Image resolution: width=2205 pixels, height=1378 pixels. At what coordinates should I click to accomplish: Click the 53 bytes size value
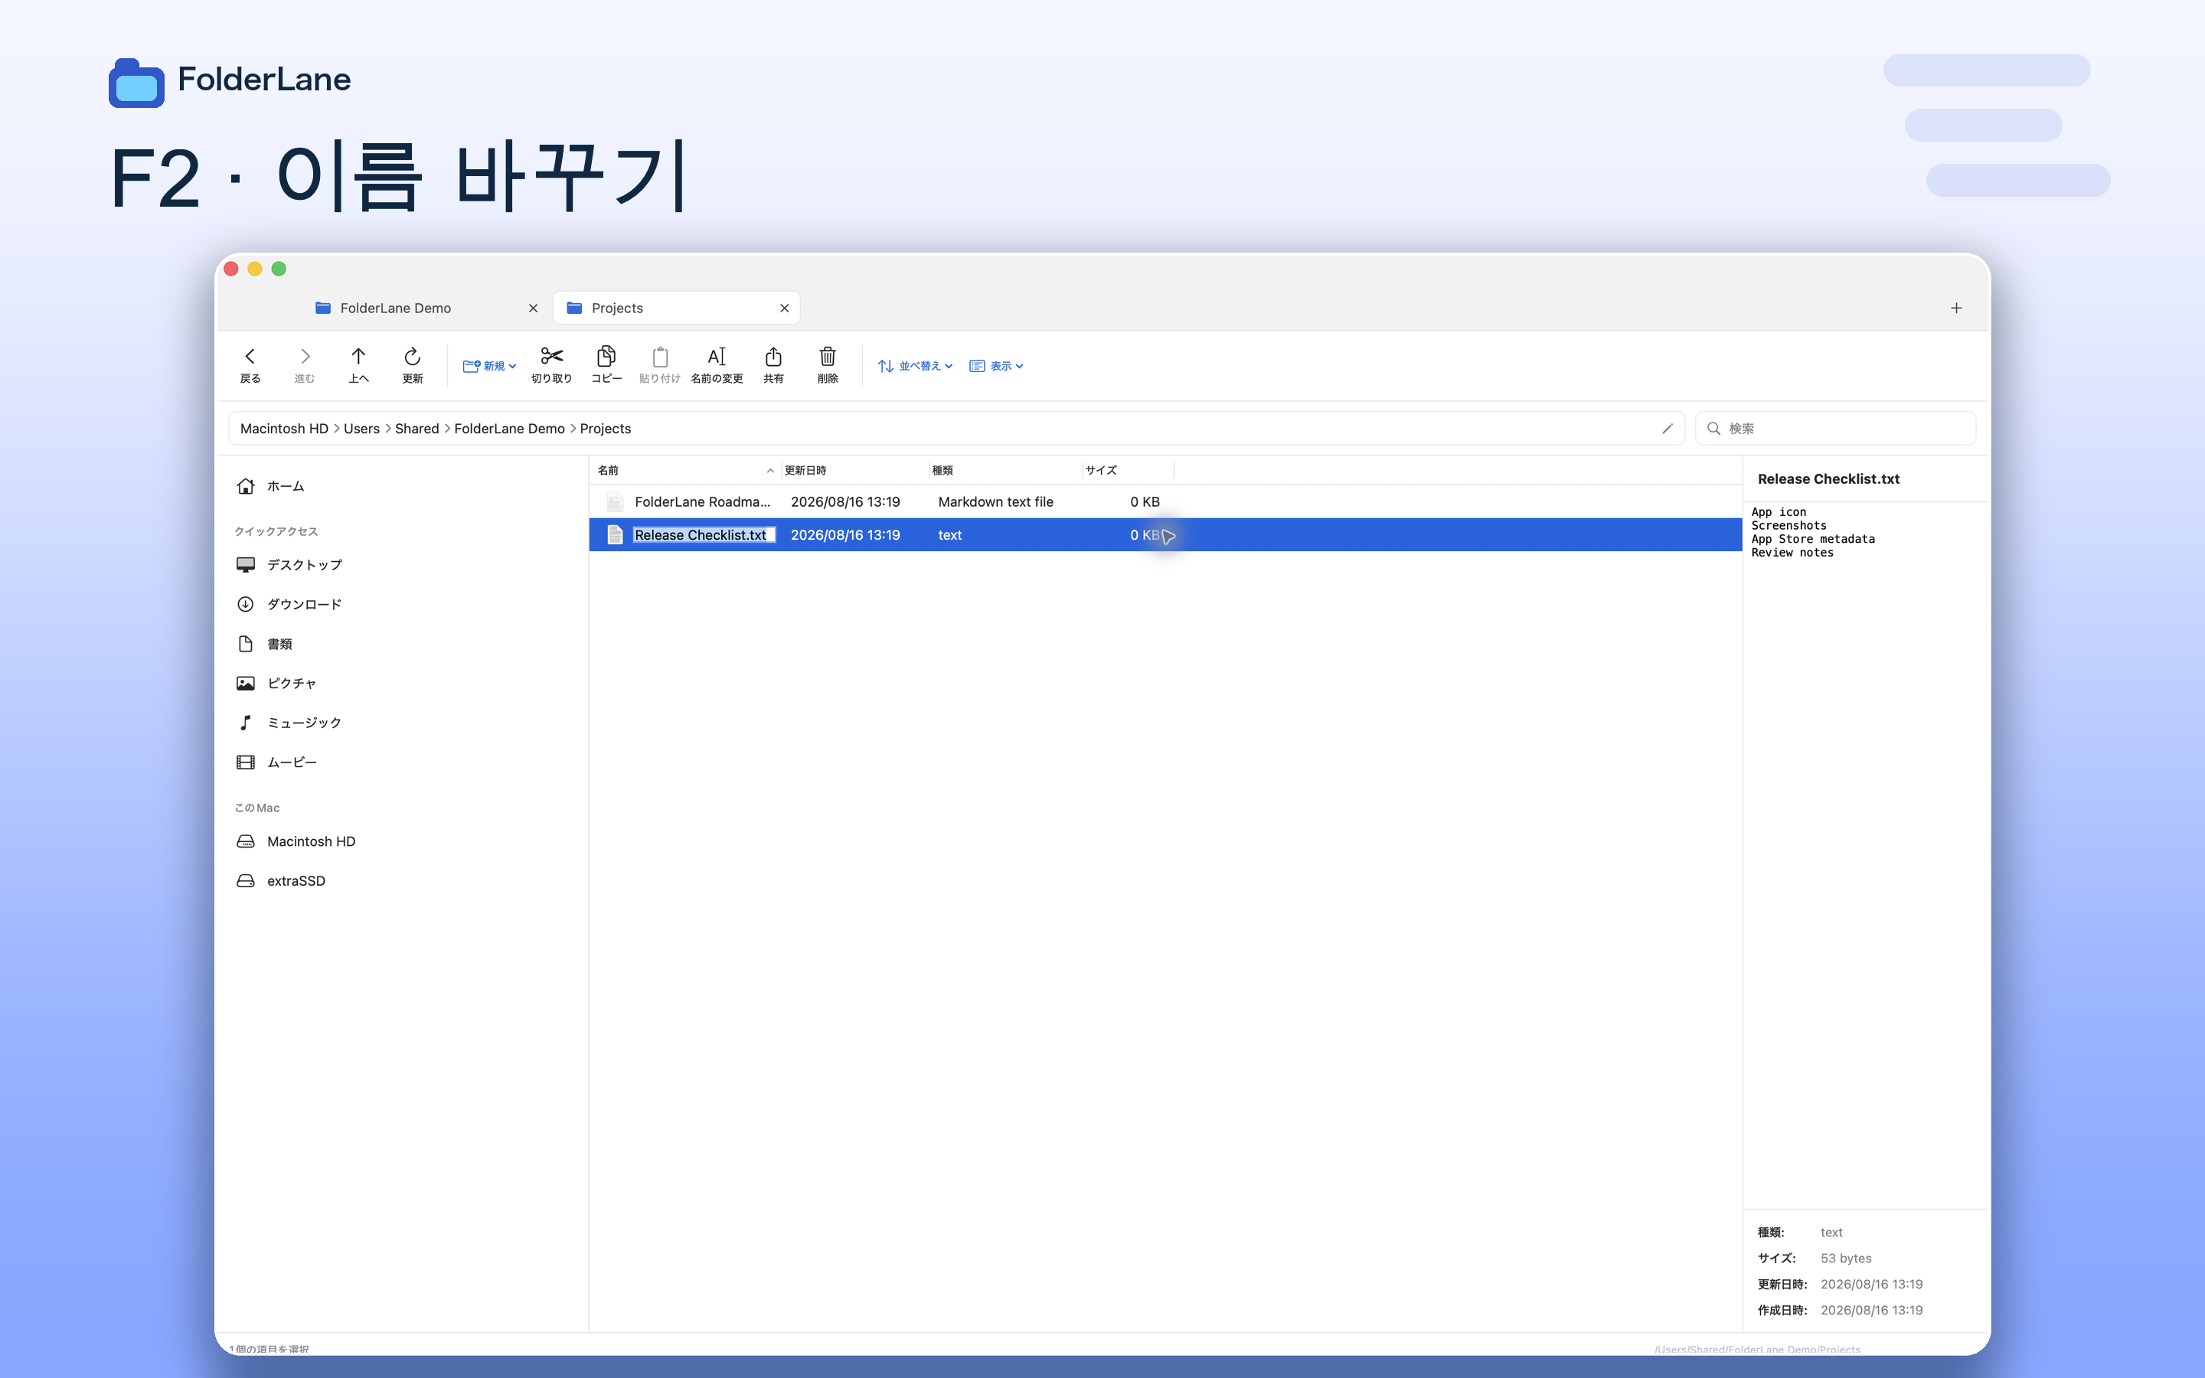[x=1845, y=1259]
